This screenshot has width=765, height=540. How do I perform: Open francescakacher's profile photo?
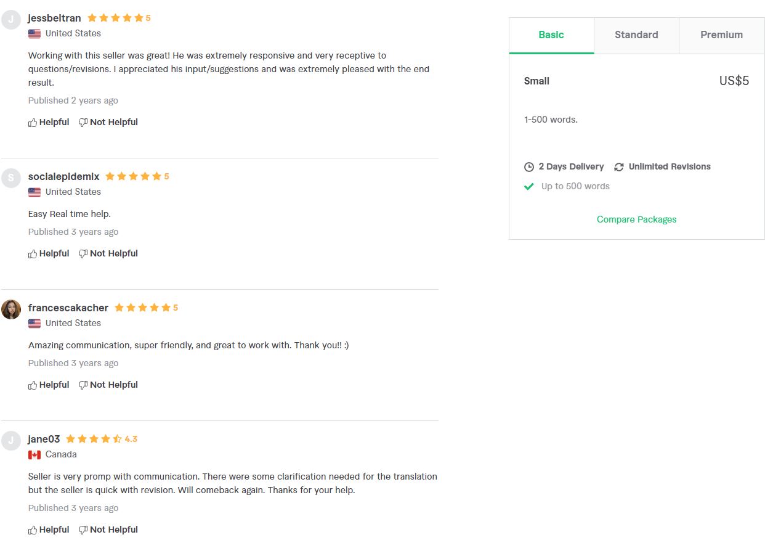coord(11,309)
